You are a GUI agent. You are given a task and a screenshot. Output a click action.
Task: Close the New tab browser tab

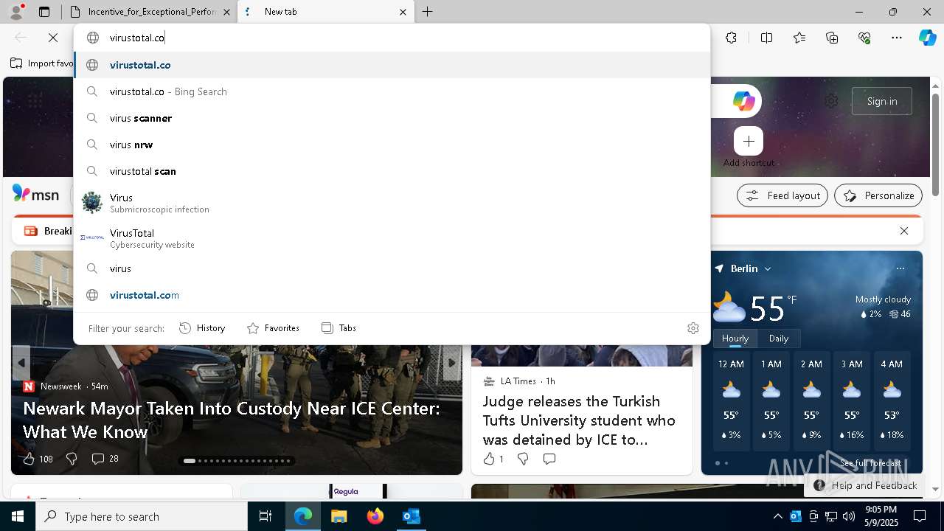(x=403, y=12)
